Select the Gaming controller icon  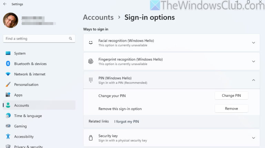8,126
